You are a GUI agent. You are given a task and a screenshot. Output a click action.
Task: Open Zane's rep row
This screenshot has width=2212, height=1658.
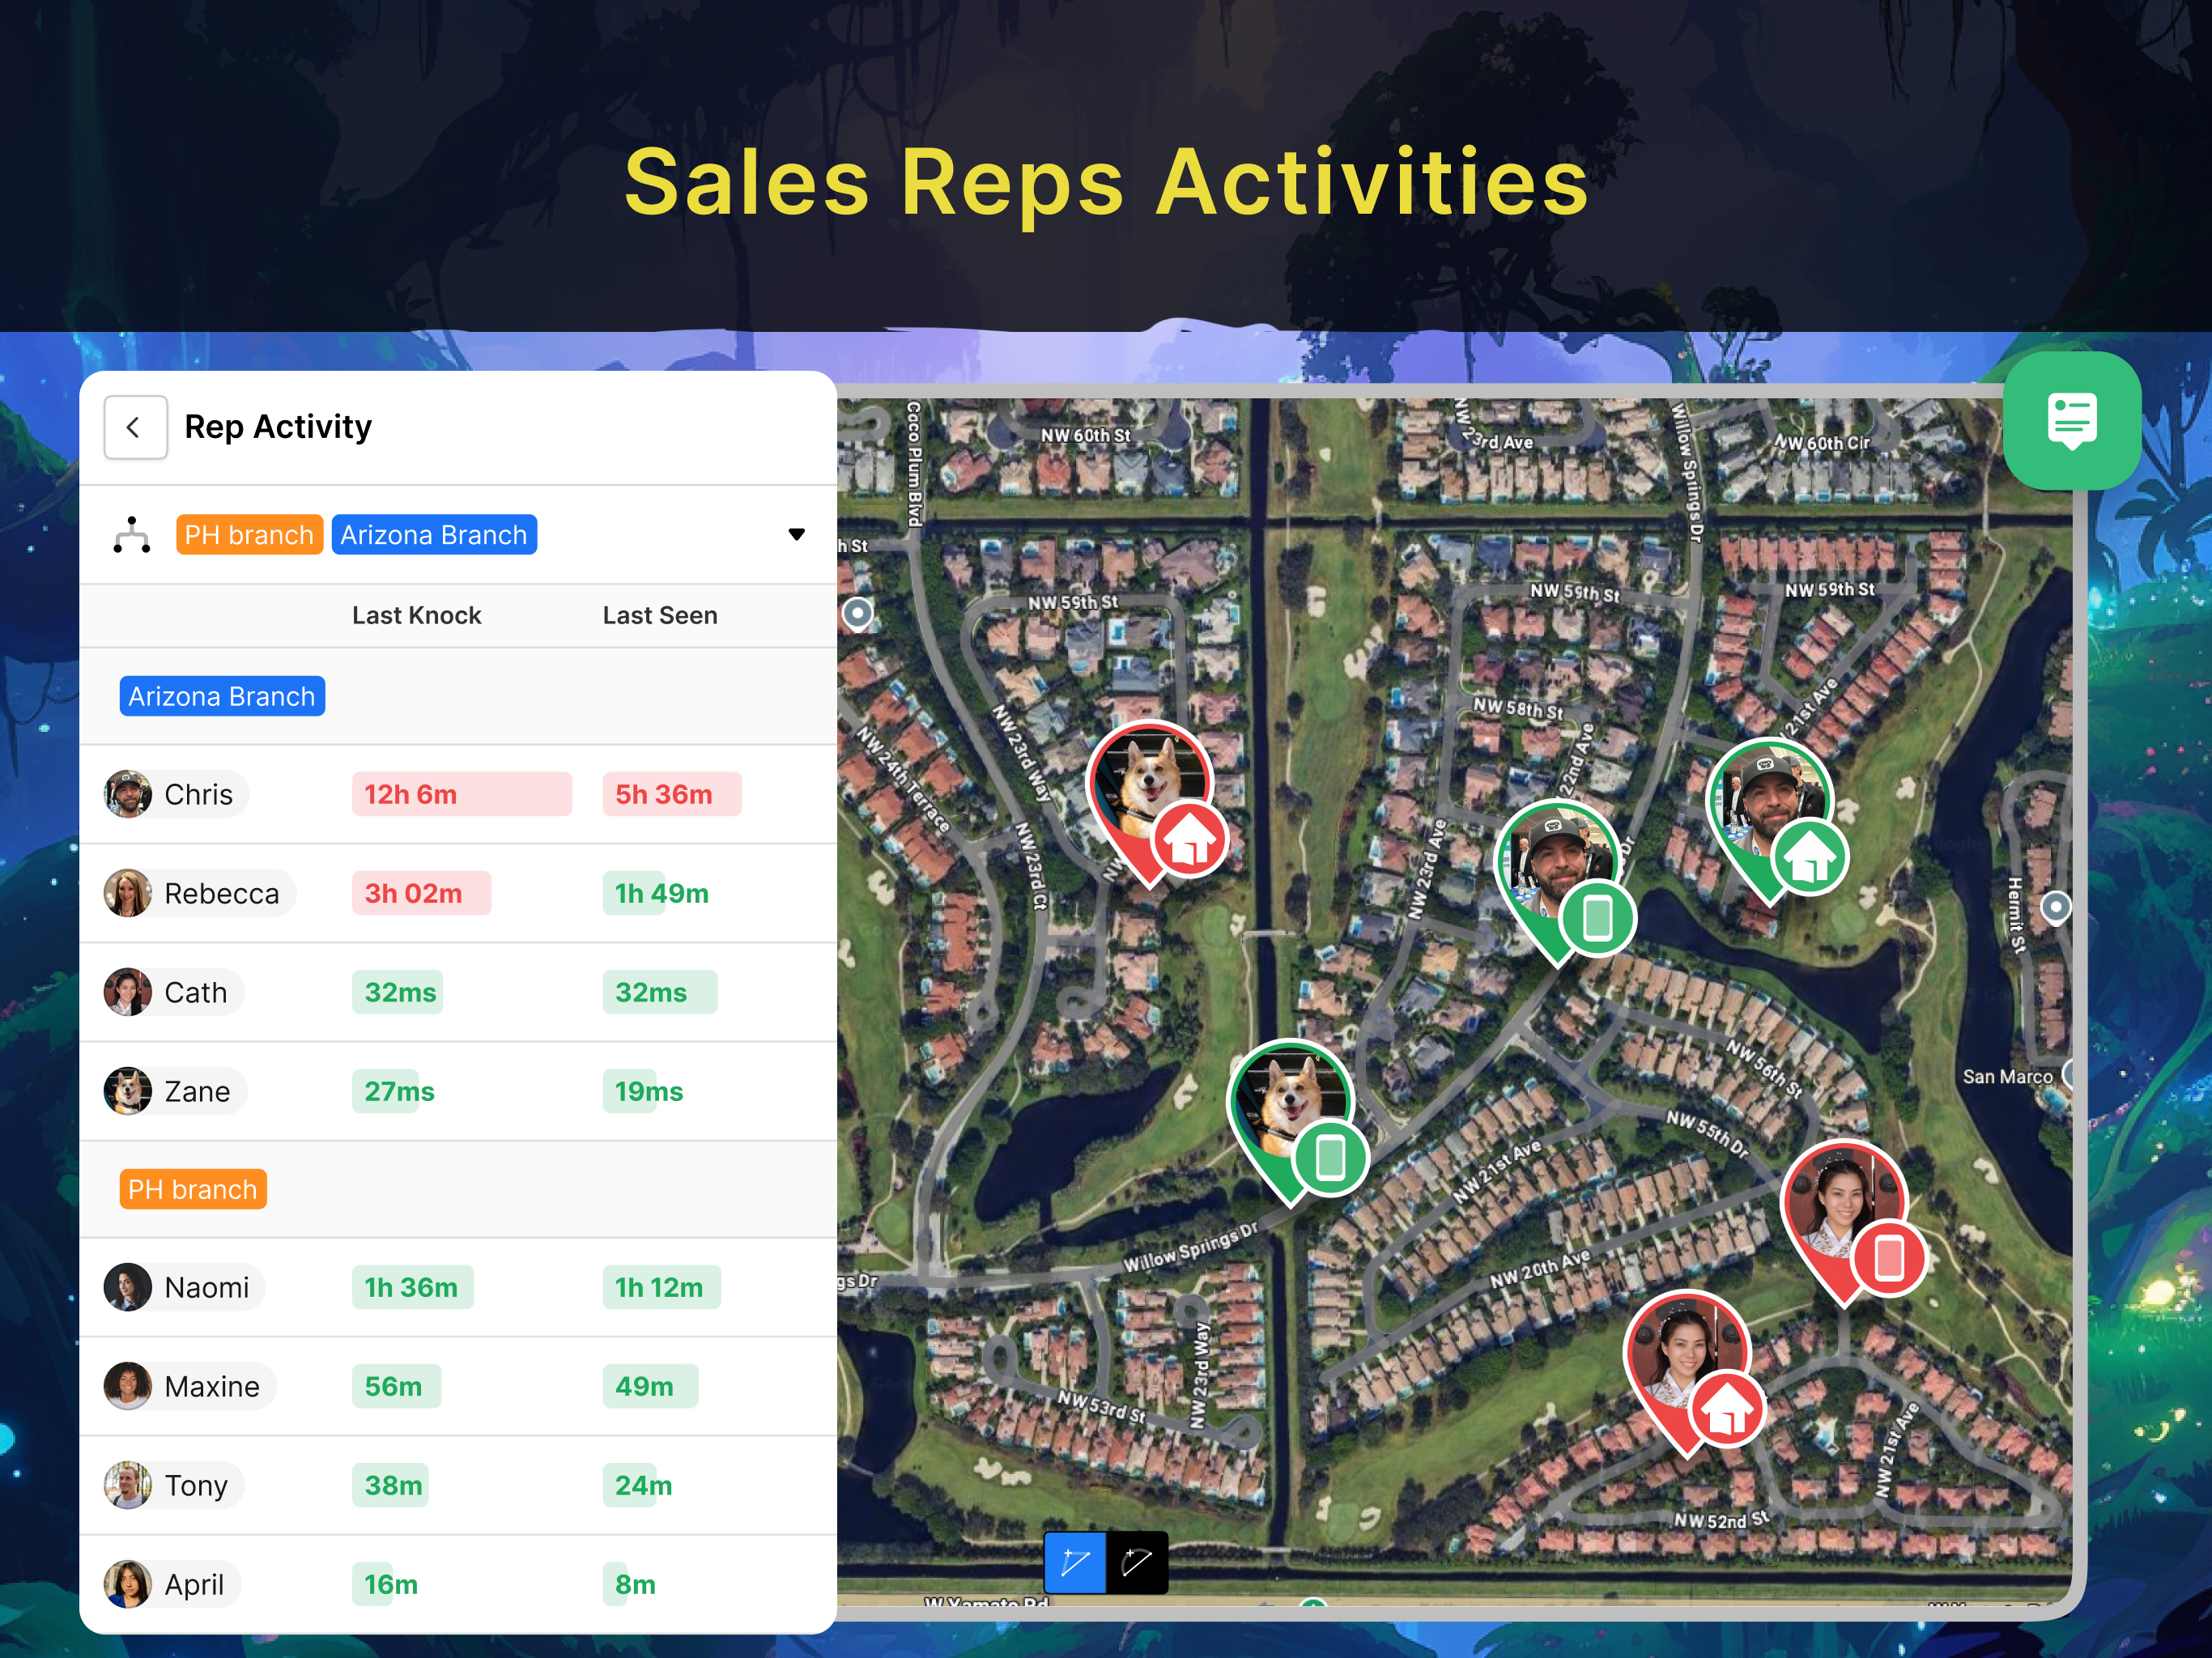458,1091
